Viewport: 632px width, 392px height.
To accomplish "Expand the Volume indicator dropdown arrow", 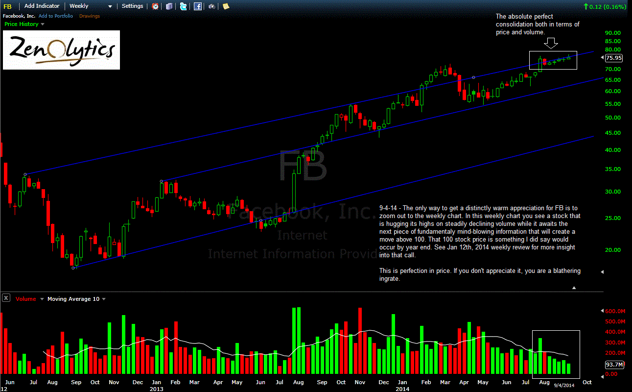I will point(42,299).
